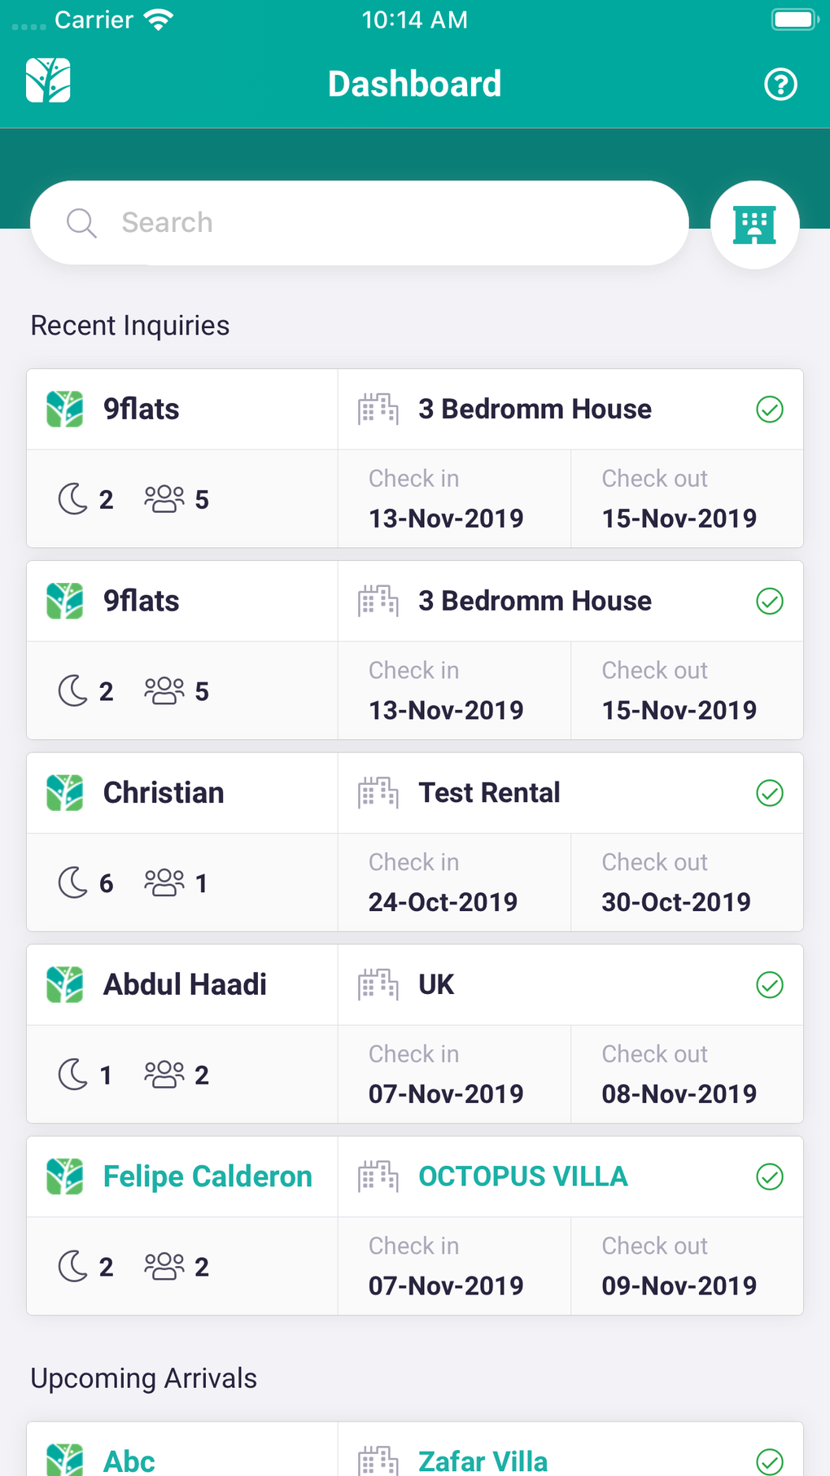Viewport: 830px width, 1476px height.
Task: Select Abdul Haadi check in date 07-Nov-2019
Action: [446, 1093]
